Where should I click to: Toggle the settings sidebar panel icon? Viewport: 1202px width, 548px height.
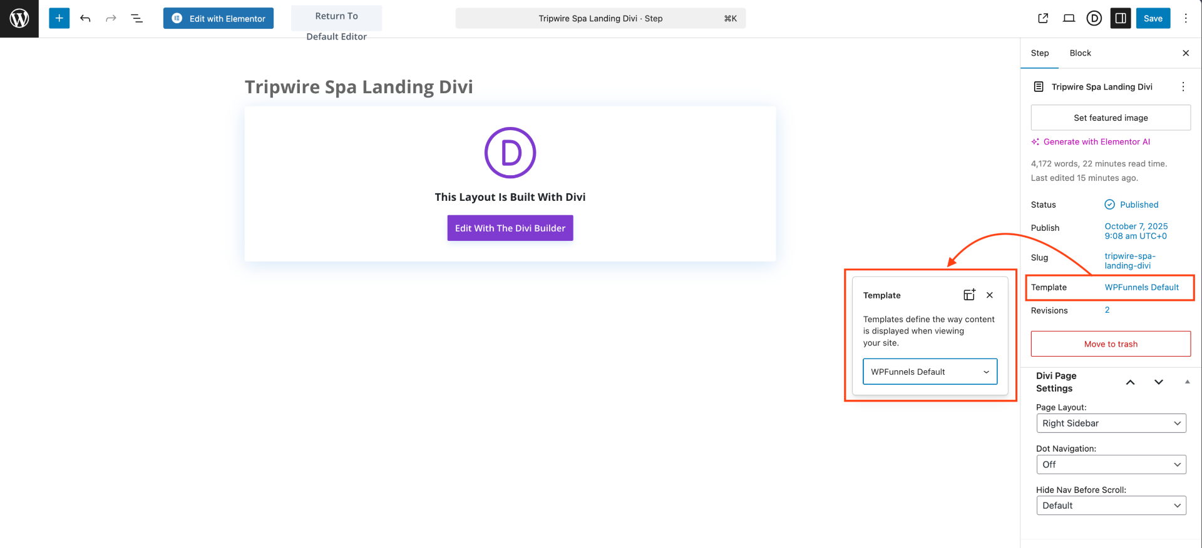(x=1121, y=18)
